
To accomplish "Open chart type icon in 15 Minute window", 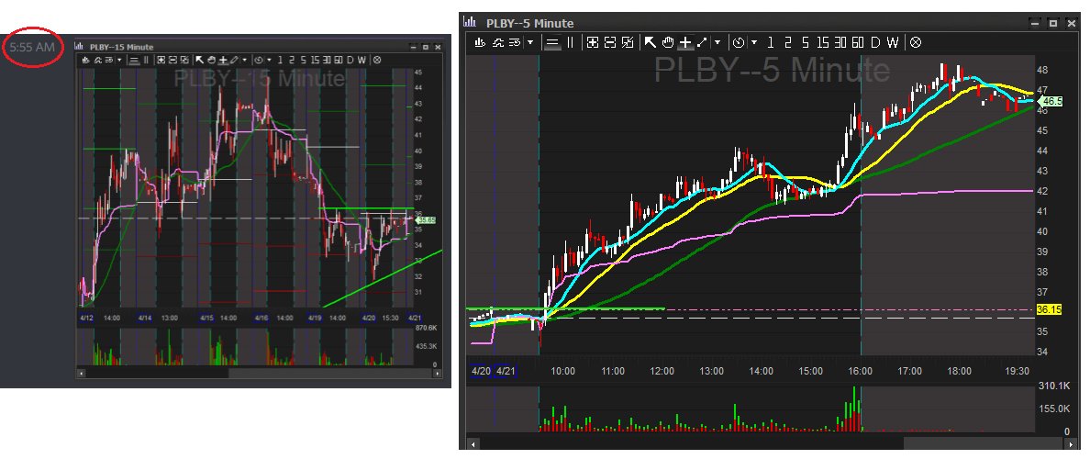I will click(x=85, y=60).
